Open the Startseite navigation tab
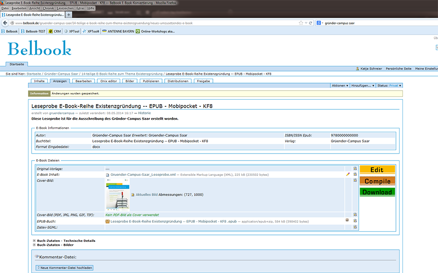The image size is (438, 273). (x=17, y=64)
